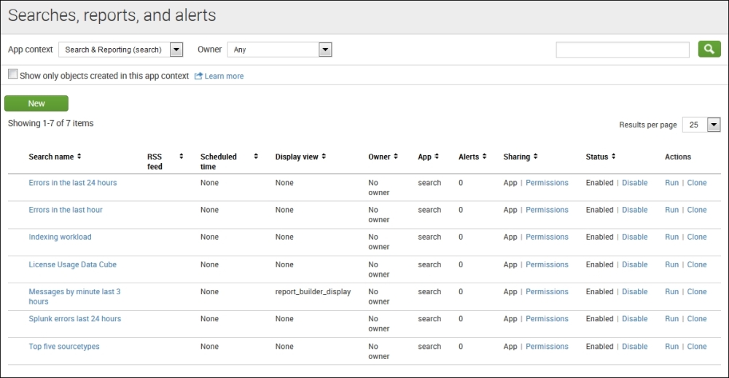Screen dimensions: 729x378
Task: Run the Top five sourcetypes search
Action: 671,347
